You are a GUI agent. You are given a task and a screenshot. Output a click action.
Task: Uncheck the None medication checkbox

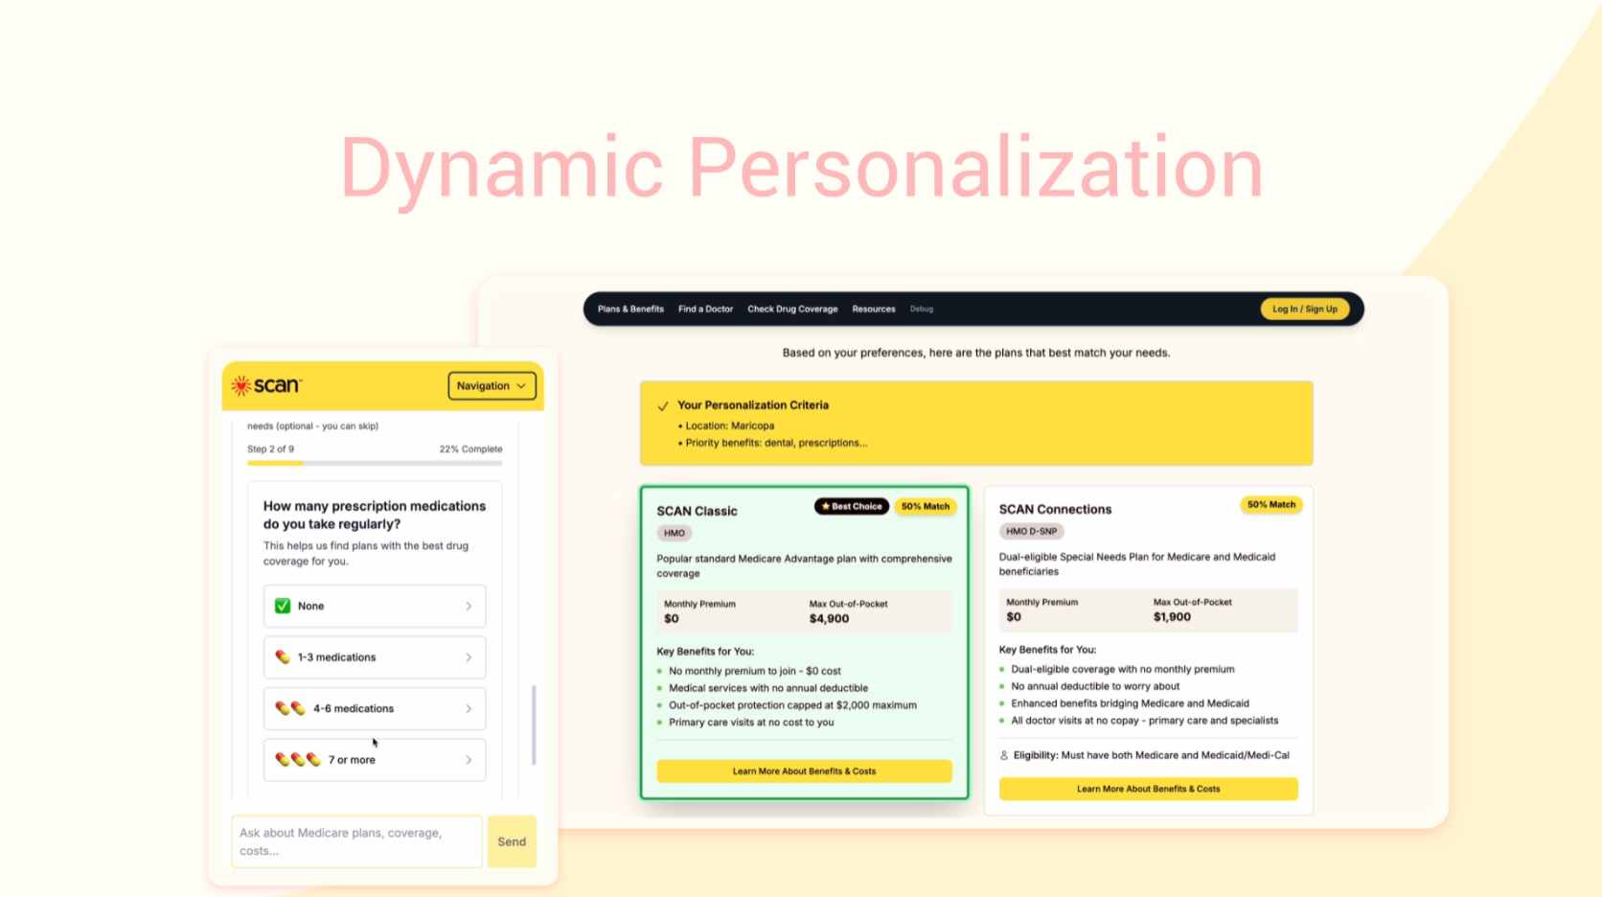click(x=282, y=605)
